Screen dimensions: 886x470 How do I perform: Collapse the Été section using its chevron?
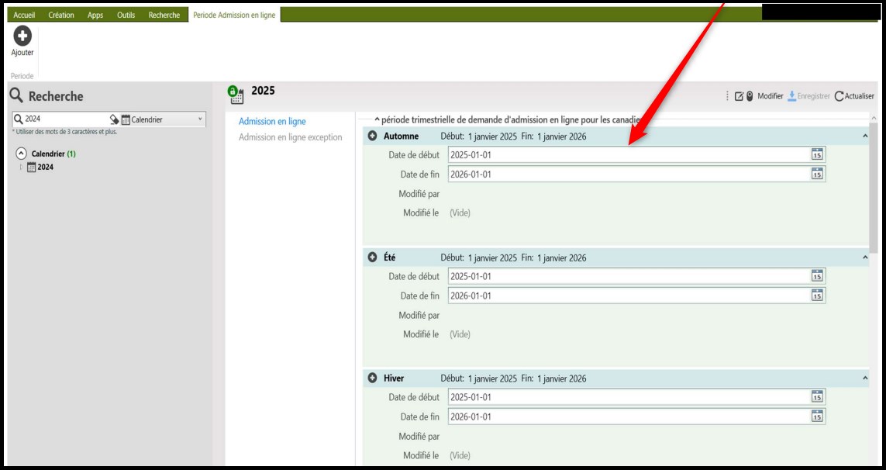[864, 257]
